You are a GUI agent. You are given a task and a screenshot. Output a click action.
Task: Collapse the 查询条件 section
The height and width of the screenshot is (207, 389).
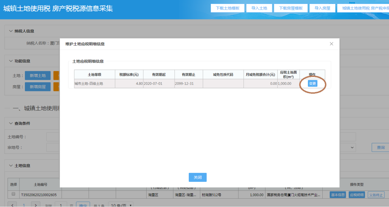click(11, 123)
